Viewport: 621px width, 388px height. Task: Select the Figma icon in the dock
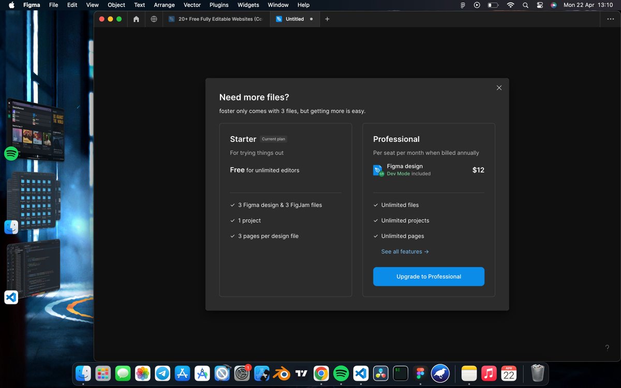pyautogui.click(x=419, y=373)
